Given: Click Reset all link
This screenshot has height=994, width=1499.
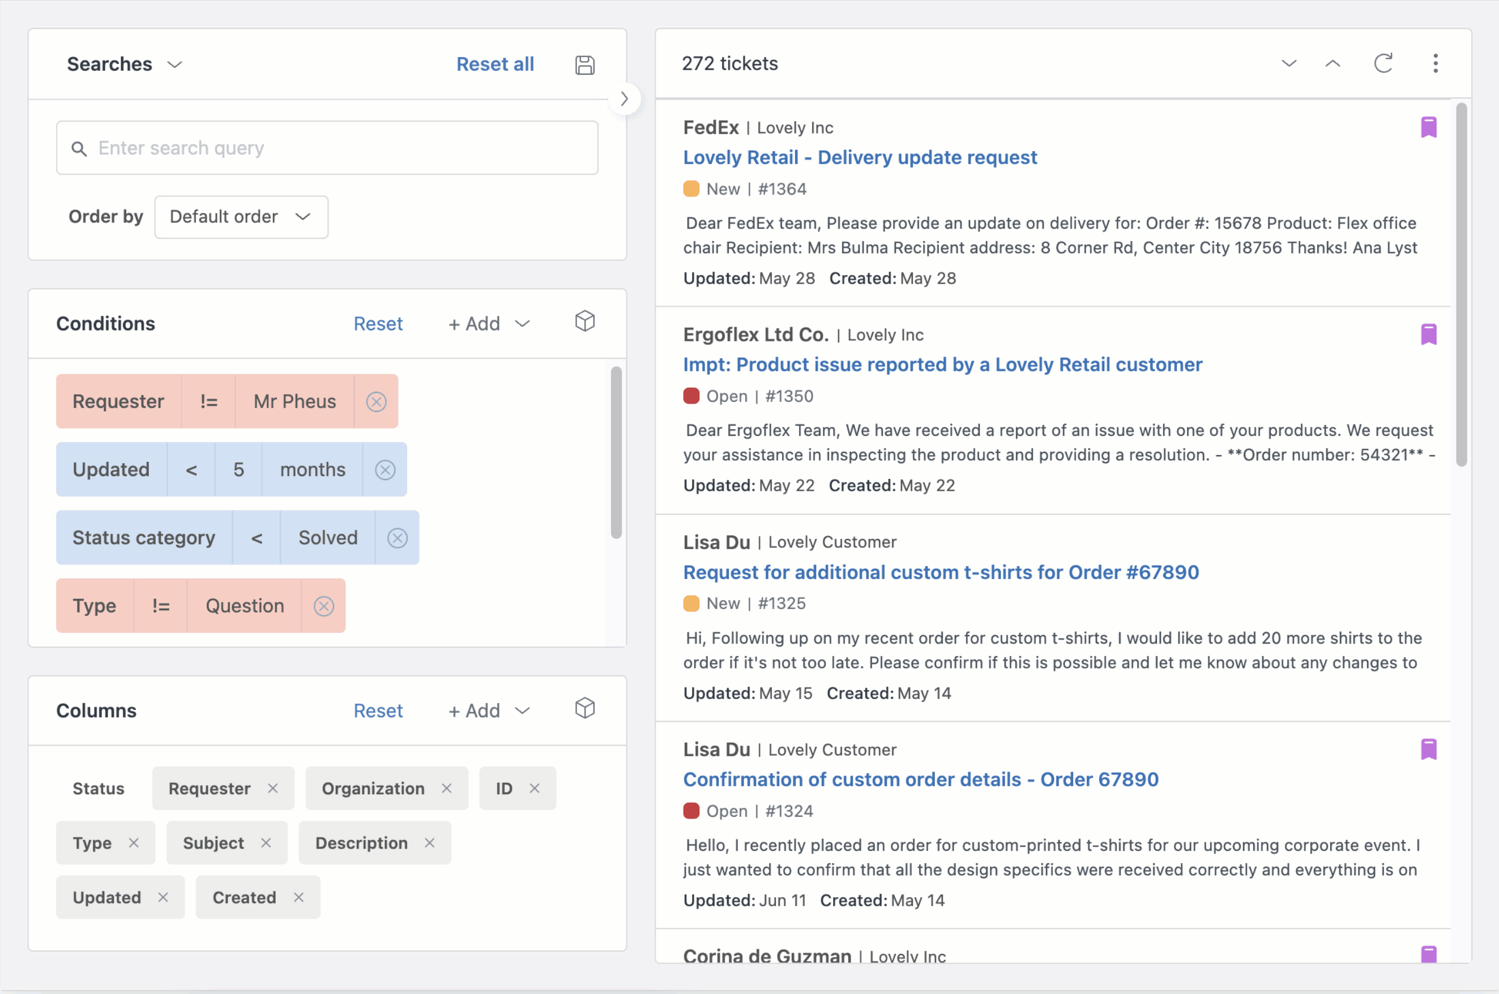Looking at the screenshot, I should click(495, 64).
